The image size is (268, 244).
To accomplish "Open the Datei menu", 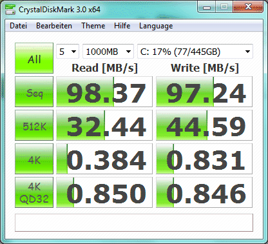I will click(x=18, y=26).
